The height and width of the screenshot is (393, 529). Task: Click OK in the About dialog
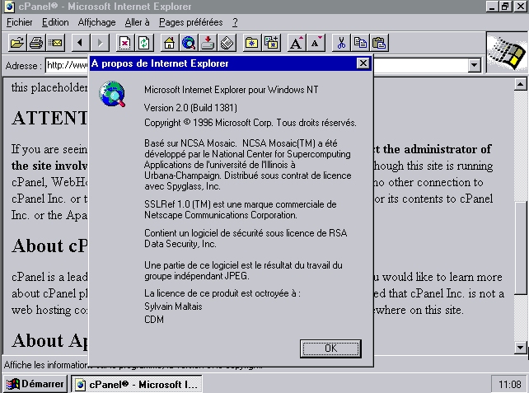coord(330,348)
